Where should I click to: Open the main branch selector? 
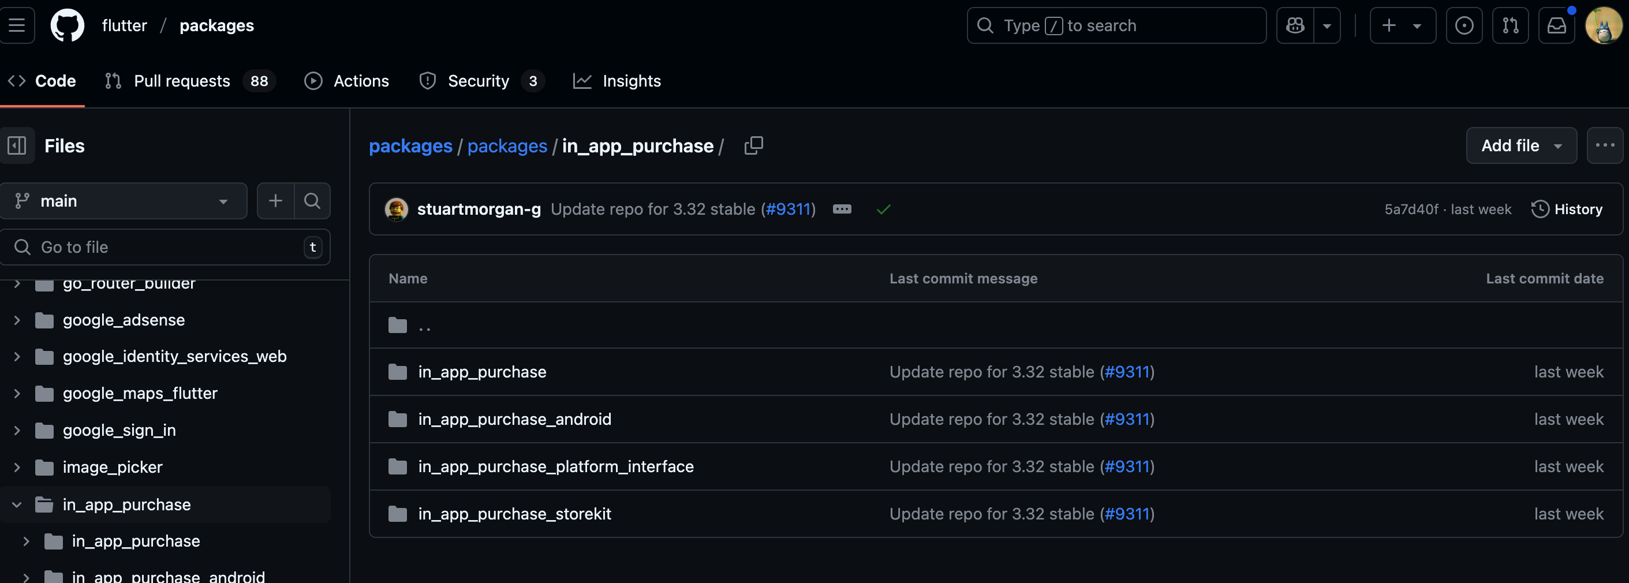click(124, 201)
